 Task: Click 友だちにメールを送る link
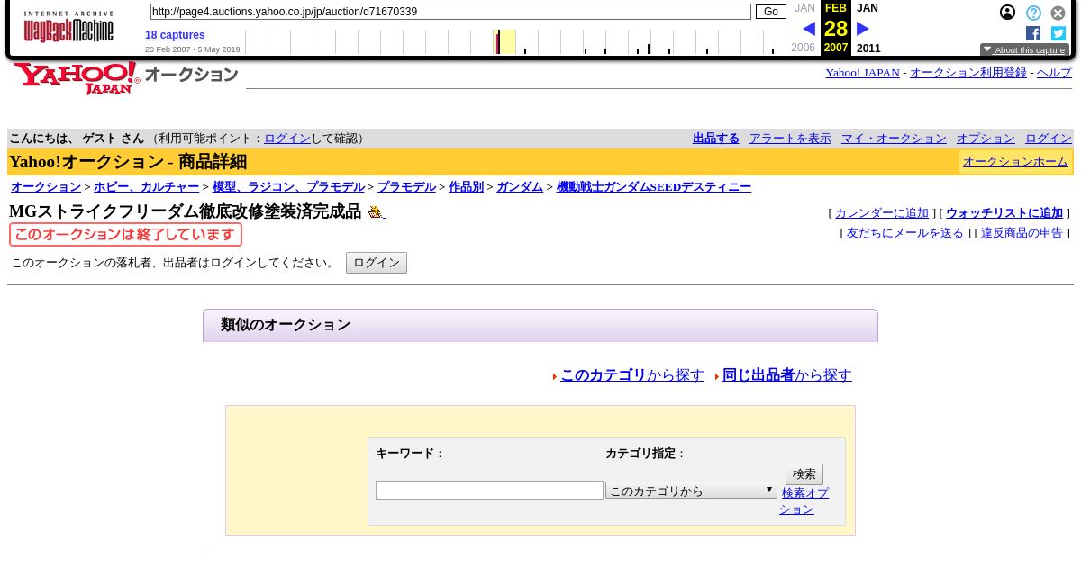(x=905, y=233)
